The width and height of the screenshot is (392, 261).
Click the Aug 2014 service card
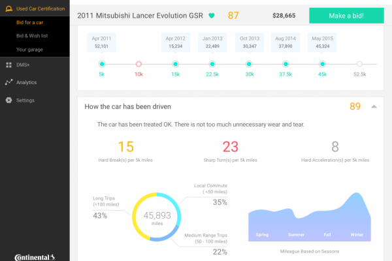tap(286, 42)
